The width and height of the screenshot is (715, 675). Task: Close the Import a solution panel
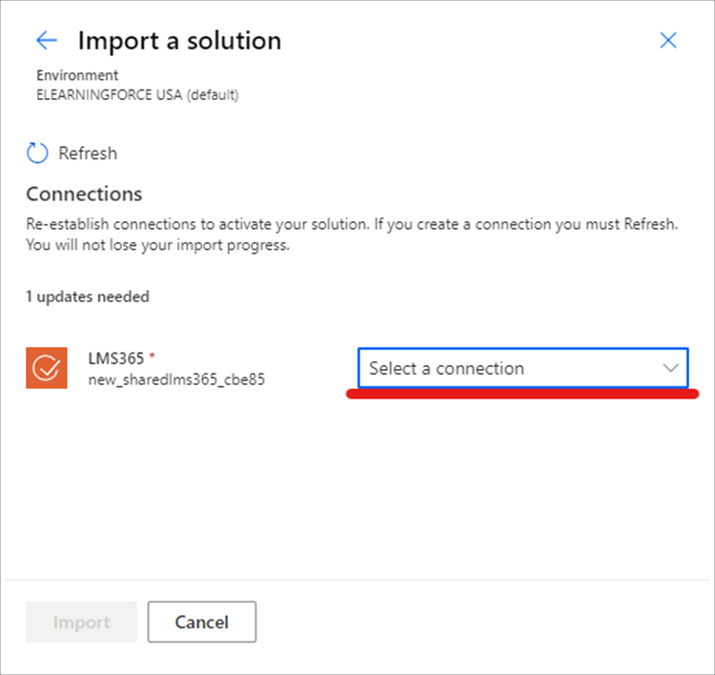click(x=668, y=40)
